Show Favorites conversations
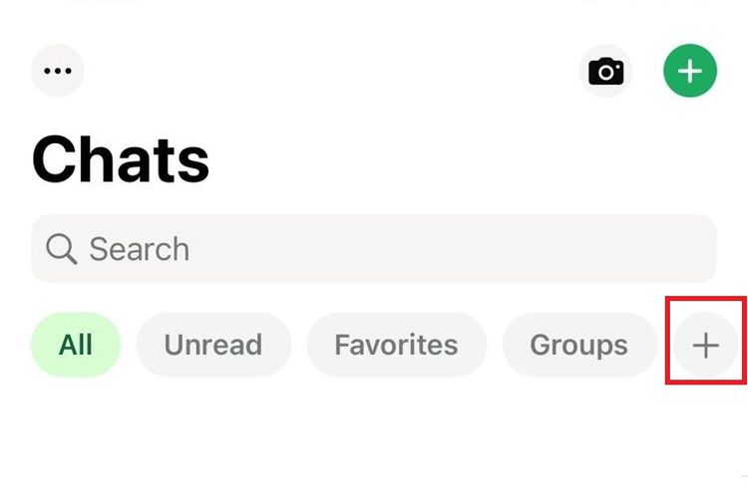 (x=396, y=346)
